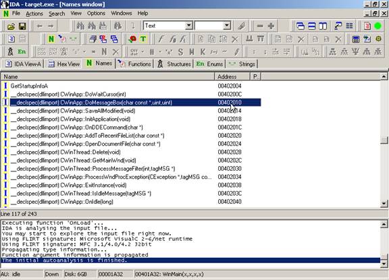The height and width of the screenshot is (280, 389).
Task: Sort by the Address column header
Action: tap(232, 76)
